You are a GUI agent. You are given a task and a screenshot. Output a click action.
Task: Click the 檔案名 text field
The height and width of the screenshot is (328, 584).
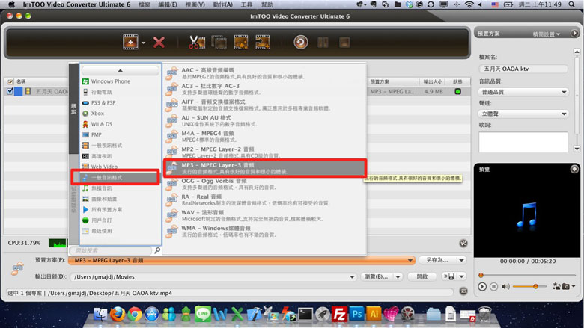click(523, 69)
